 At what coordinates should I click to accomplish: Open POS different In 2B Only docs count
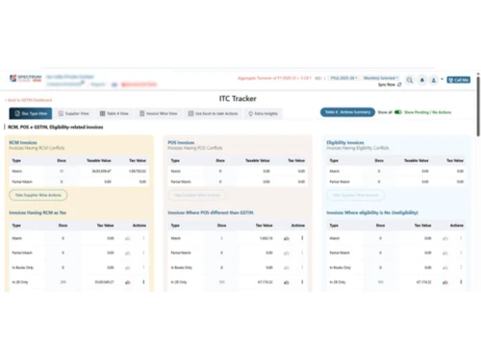pyautogui.click(x=221, y=282)
